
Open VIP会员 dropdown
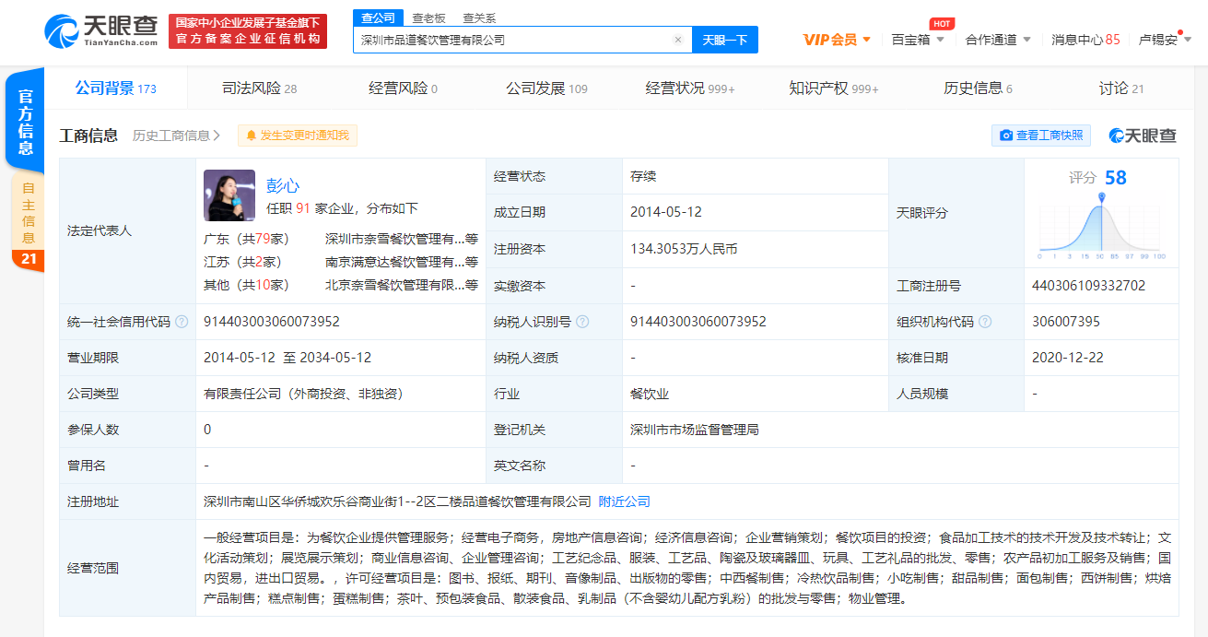click(837, 40)
